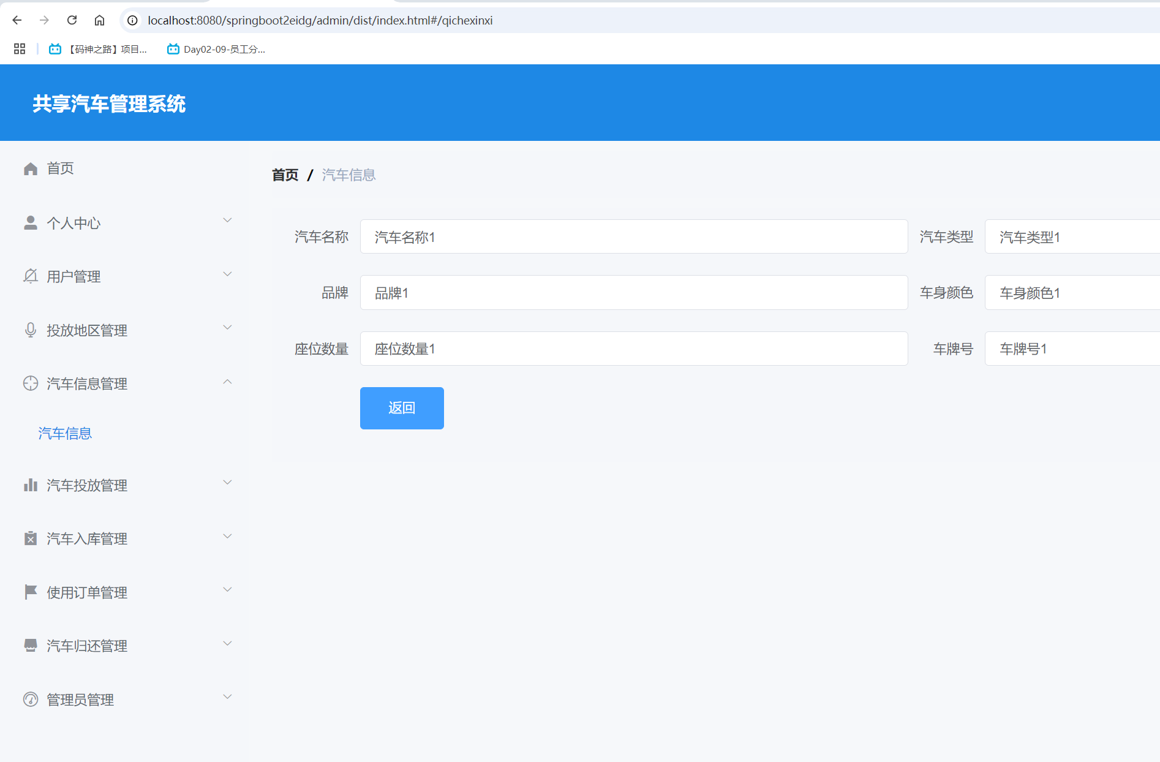The height and width of the screenshot is (762, 1160).
Task: Click the edit icon beside 用户管理
Action: (30, 276)
